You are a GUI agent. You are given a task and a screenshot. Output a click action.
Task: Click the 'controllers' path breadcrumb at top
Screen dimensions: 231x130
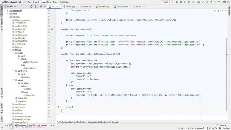click(46, 2)
